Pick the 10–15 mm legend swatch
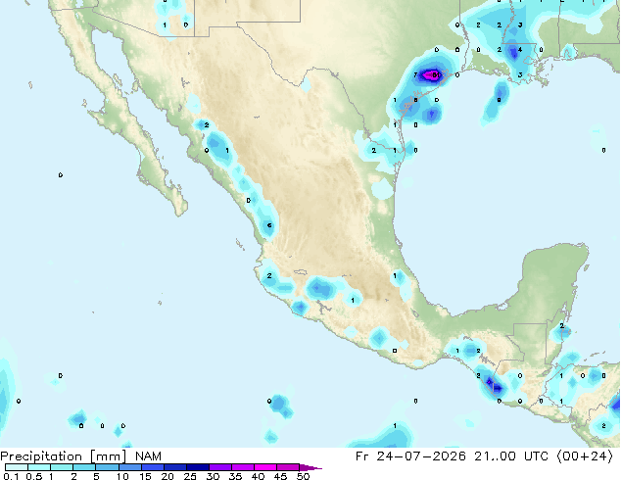This screenshot has height=480, width=621. [x=130, y=467]
